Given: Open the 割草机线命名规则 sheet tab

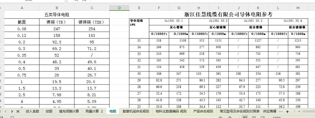Looking at the screenshot, I should coord(136,111).
